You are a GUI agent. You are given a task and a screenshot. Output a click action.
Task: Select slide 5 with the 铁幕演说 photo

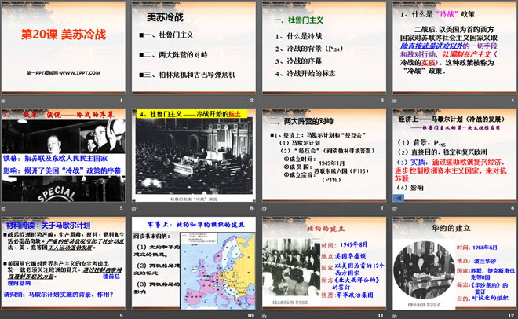pyautogui.click(x=63, y=156)
